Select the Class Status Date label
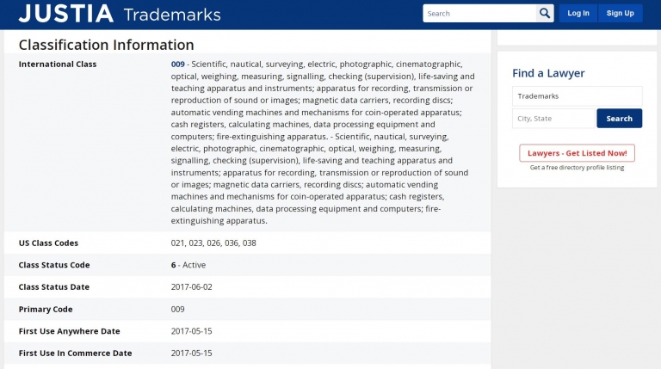 point(54,287)
